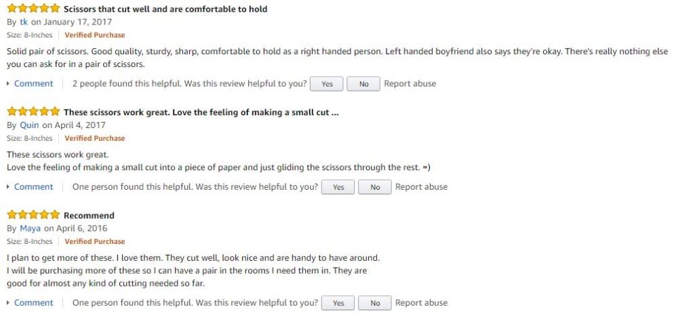Screen dimensions: 678x313
Task: Click the five-star rating on tk's review
Action: tap(33, 9)
